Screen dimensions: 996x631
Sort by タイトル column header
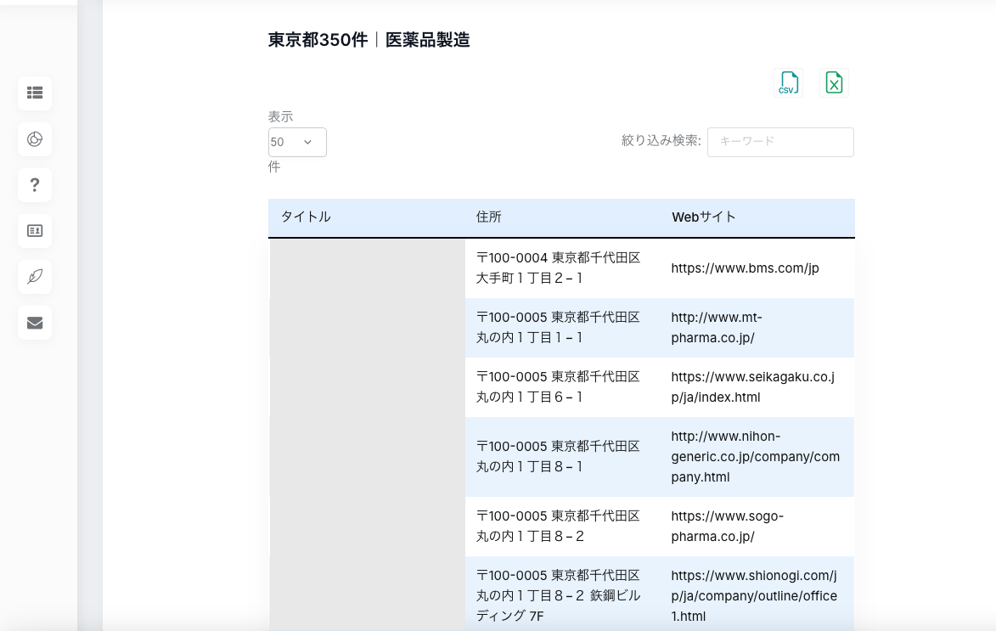[x=366, y=217]
